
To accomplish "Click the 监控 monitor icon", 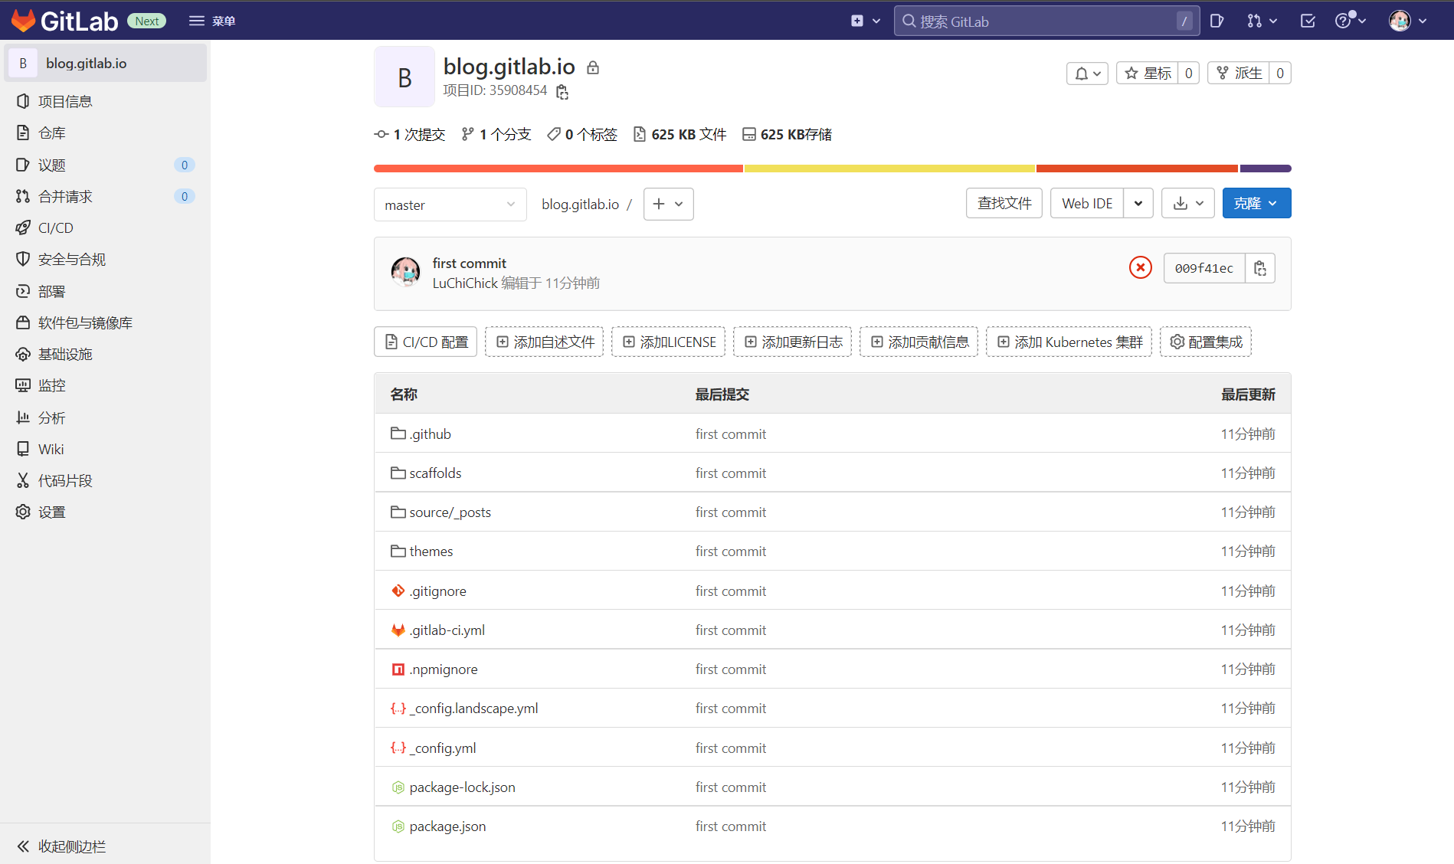I will 23,385.
